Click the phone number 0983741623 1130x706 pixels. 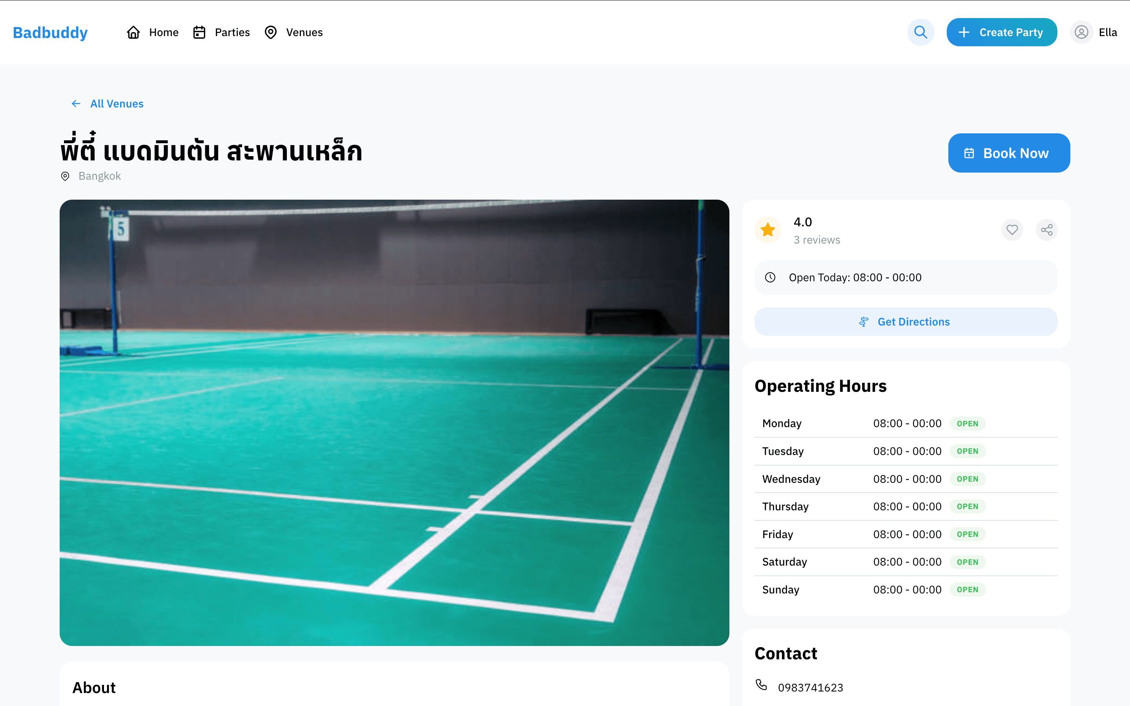810,687
